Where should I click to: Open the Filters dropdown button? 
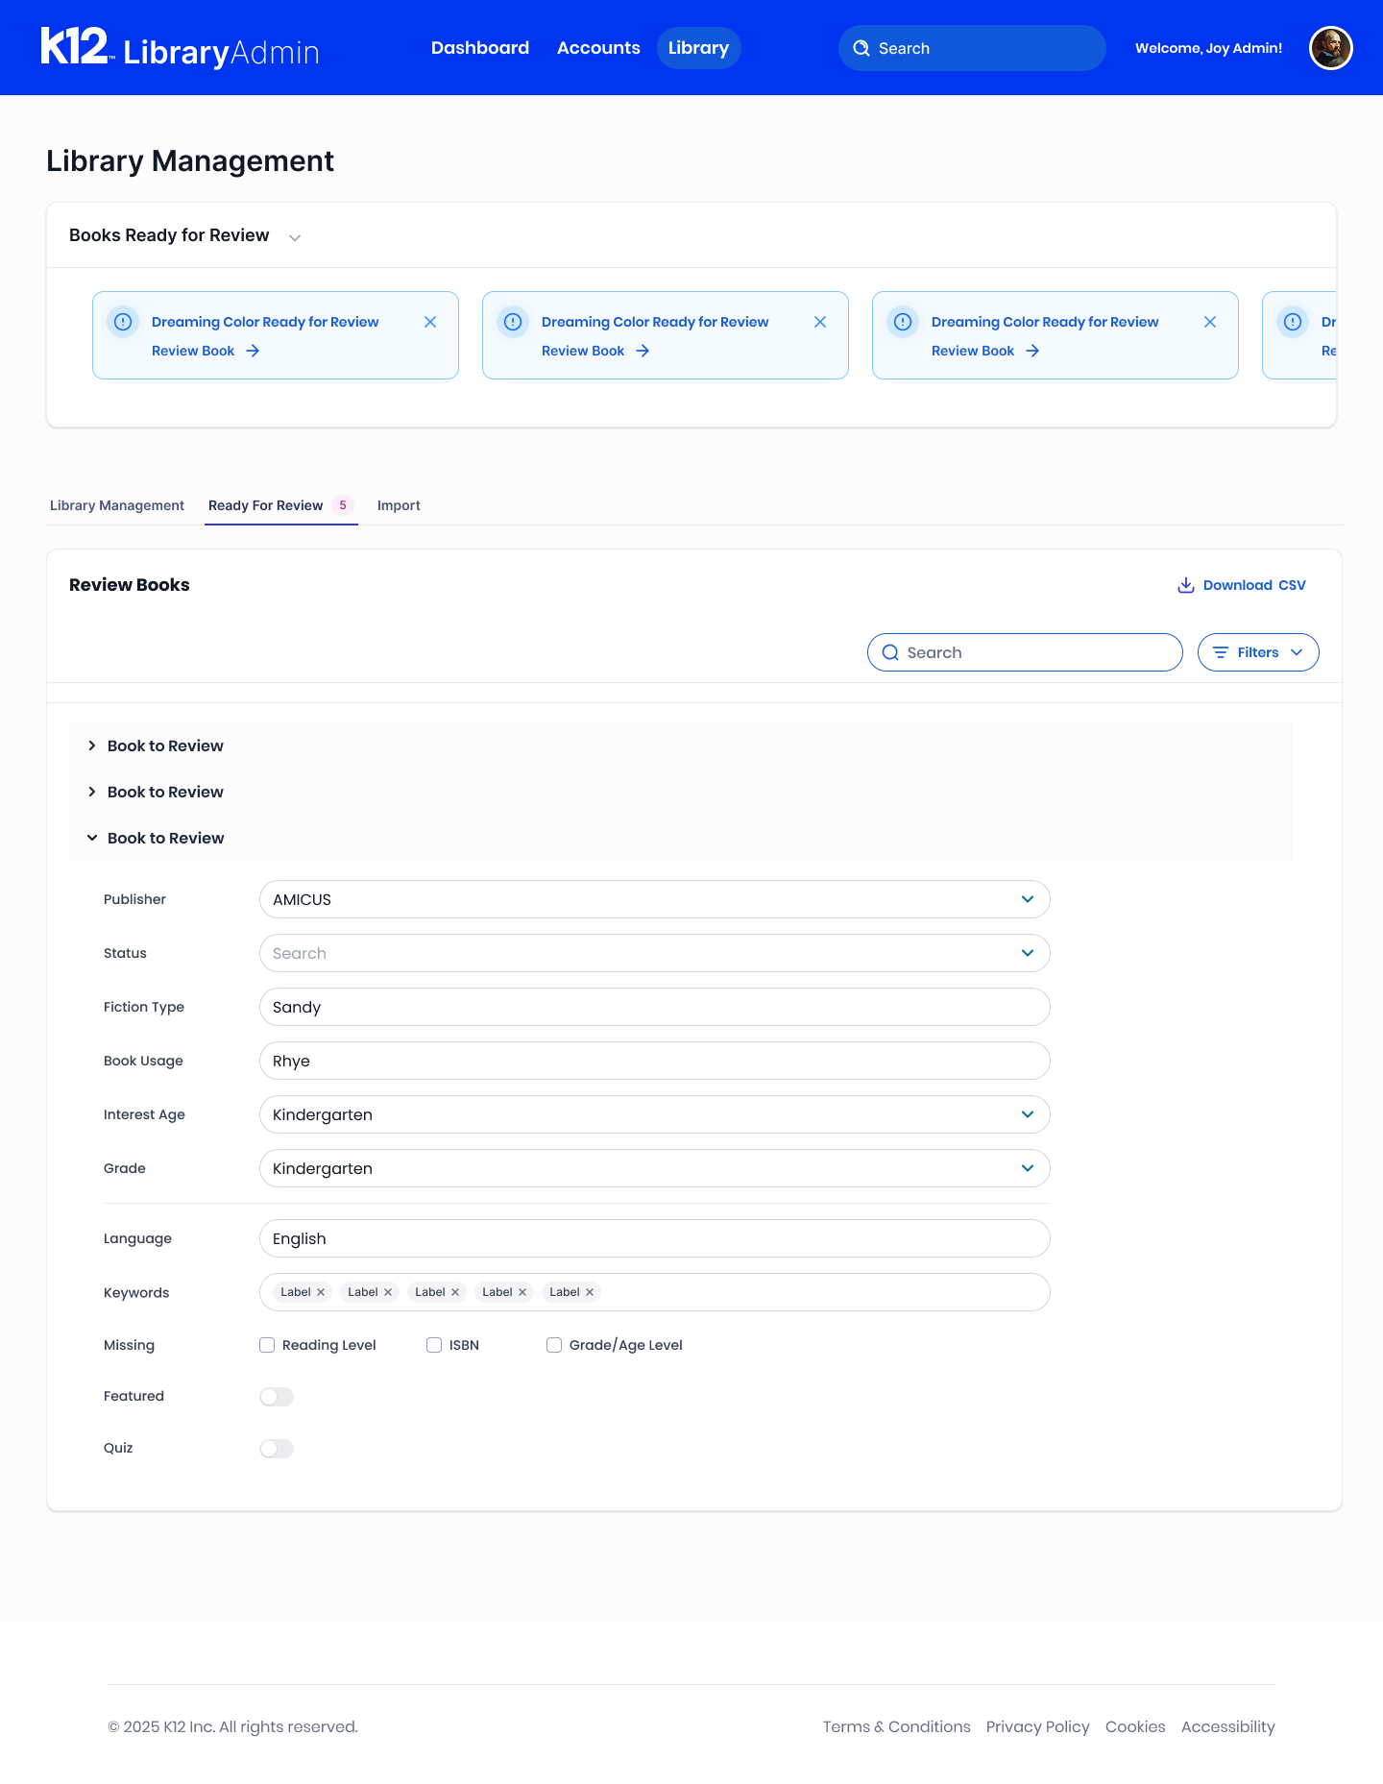[x=1258, y=652]
